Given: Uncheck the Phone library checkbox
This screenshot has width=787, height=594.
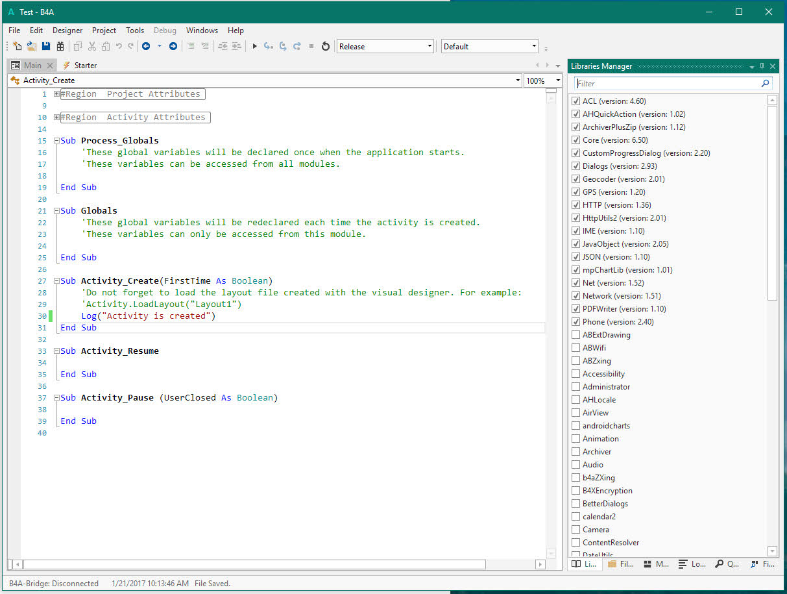Looking at the screenshot, I should click(575, 322).
